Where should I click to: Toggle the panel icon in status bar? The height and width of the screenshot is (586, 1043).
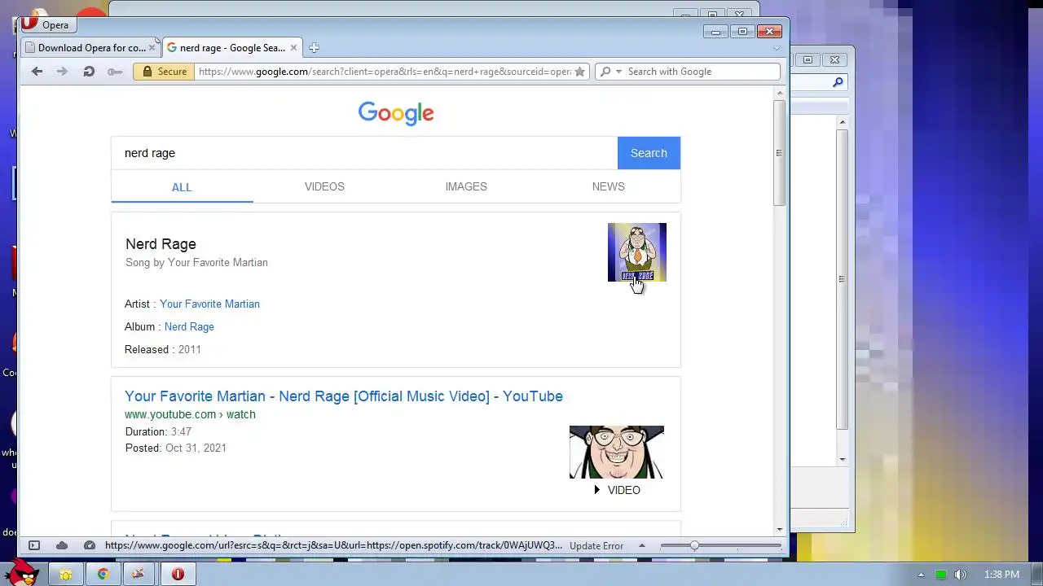(x=34, y=545)
